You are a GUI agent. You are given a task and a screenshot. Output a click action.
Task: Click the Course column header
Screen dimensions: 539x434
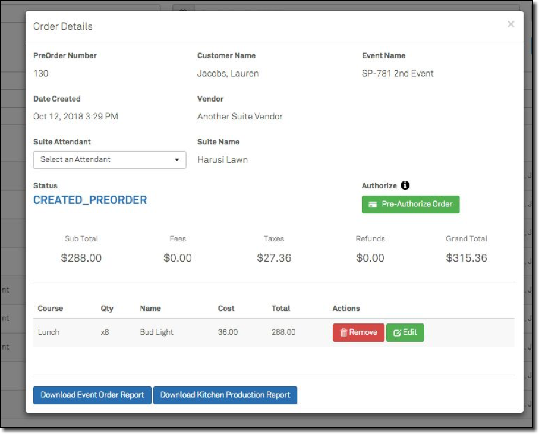51,309
